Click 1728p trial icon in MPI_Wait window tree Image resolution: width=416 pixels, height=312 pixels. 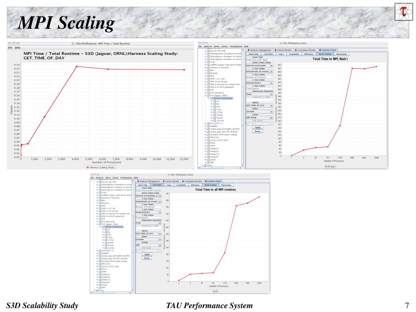pos(214,112)
